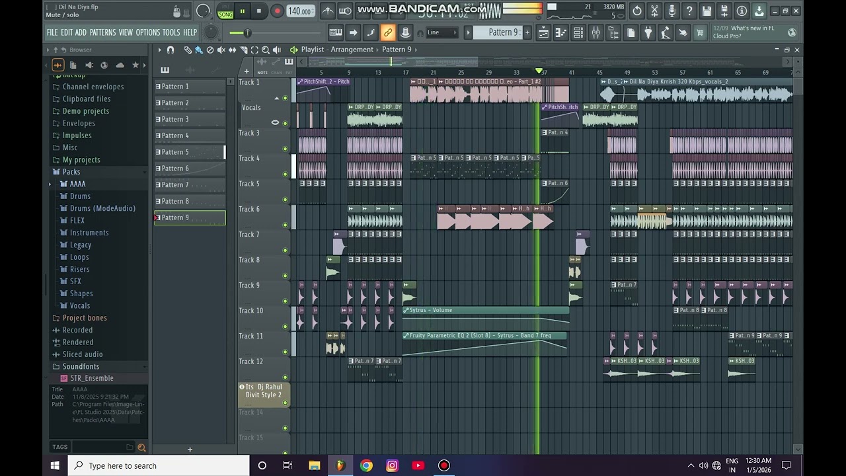Viewport: 846px width, 476px height.
Task: Toggle mute on Track 10
Action: click(x=286, y=327)
